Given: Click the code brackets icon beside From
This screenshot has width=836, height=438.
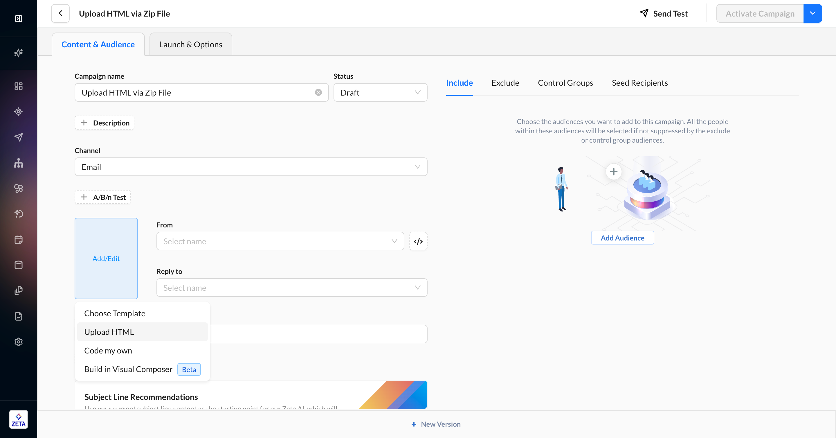Looking at the screenshot, I should click(418, 241).
